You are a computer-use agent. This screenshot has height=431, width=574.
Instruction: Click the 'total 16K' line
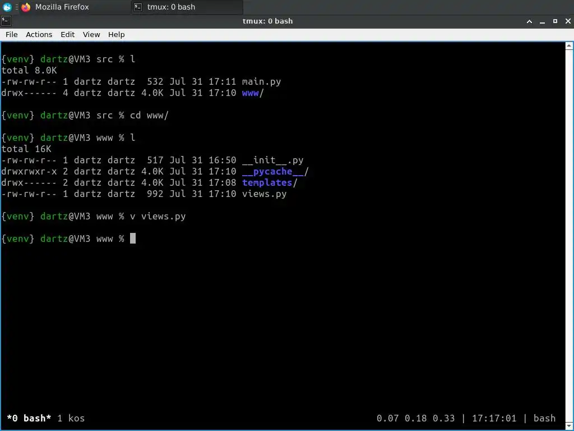click(26, 149)
